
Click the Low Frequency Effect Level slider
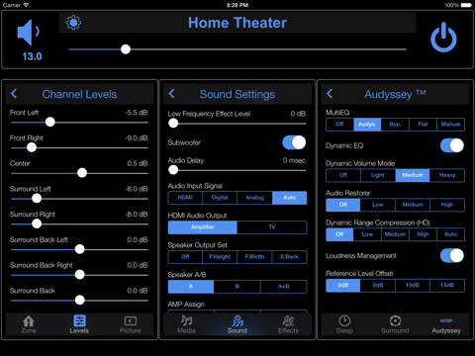(237, 124)
